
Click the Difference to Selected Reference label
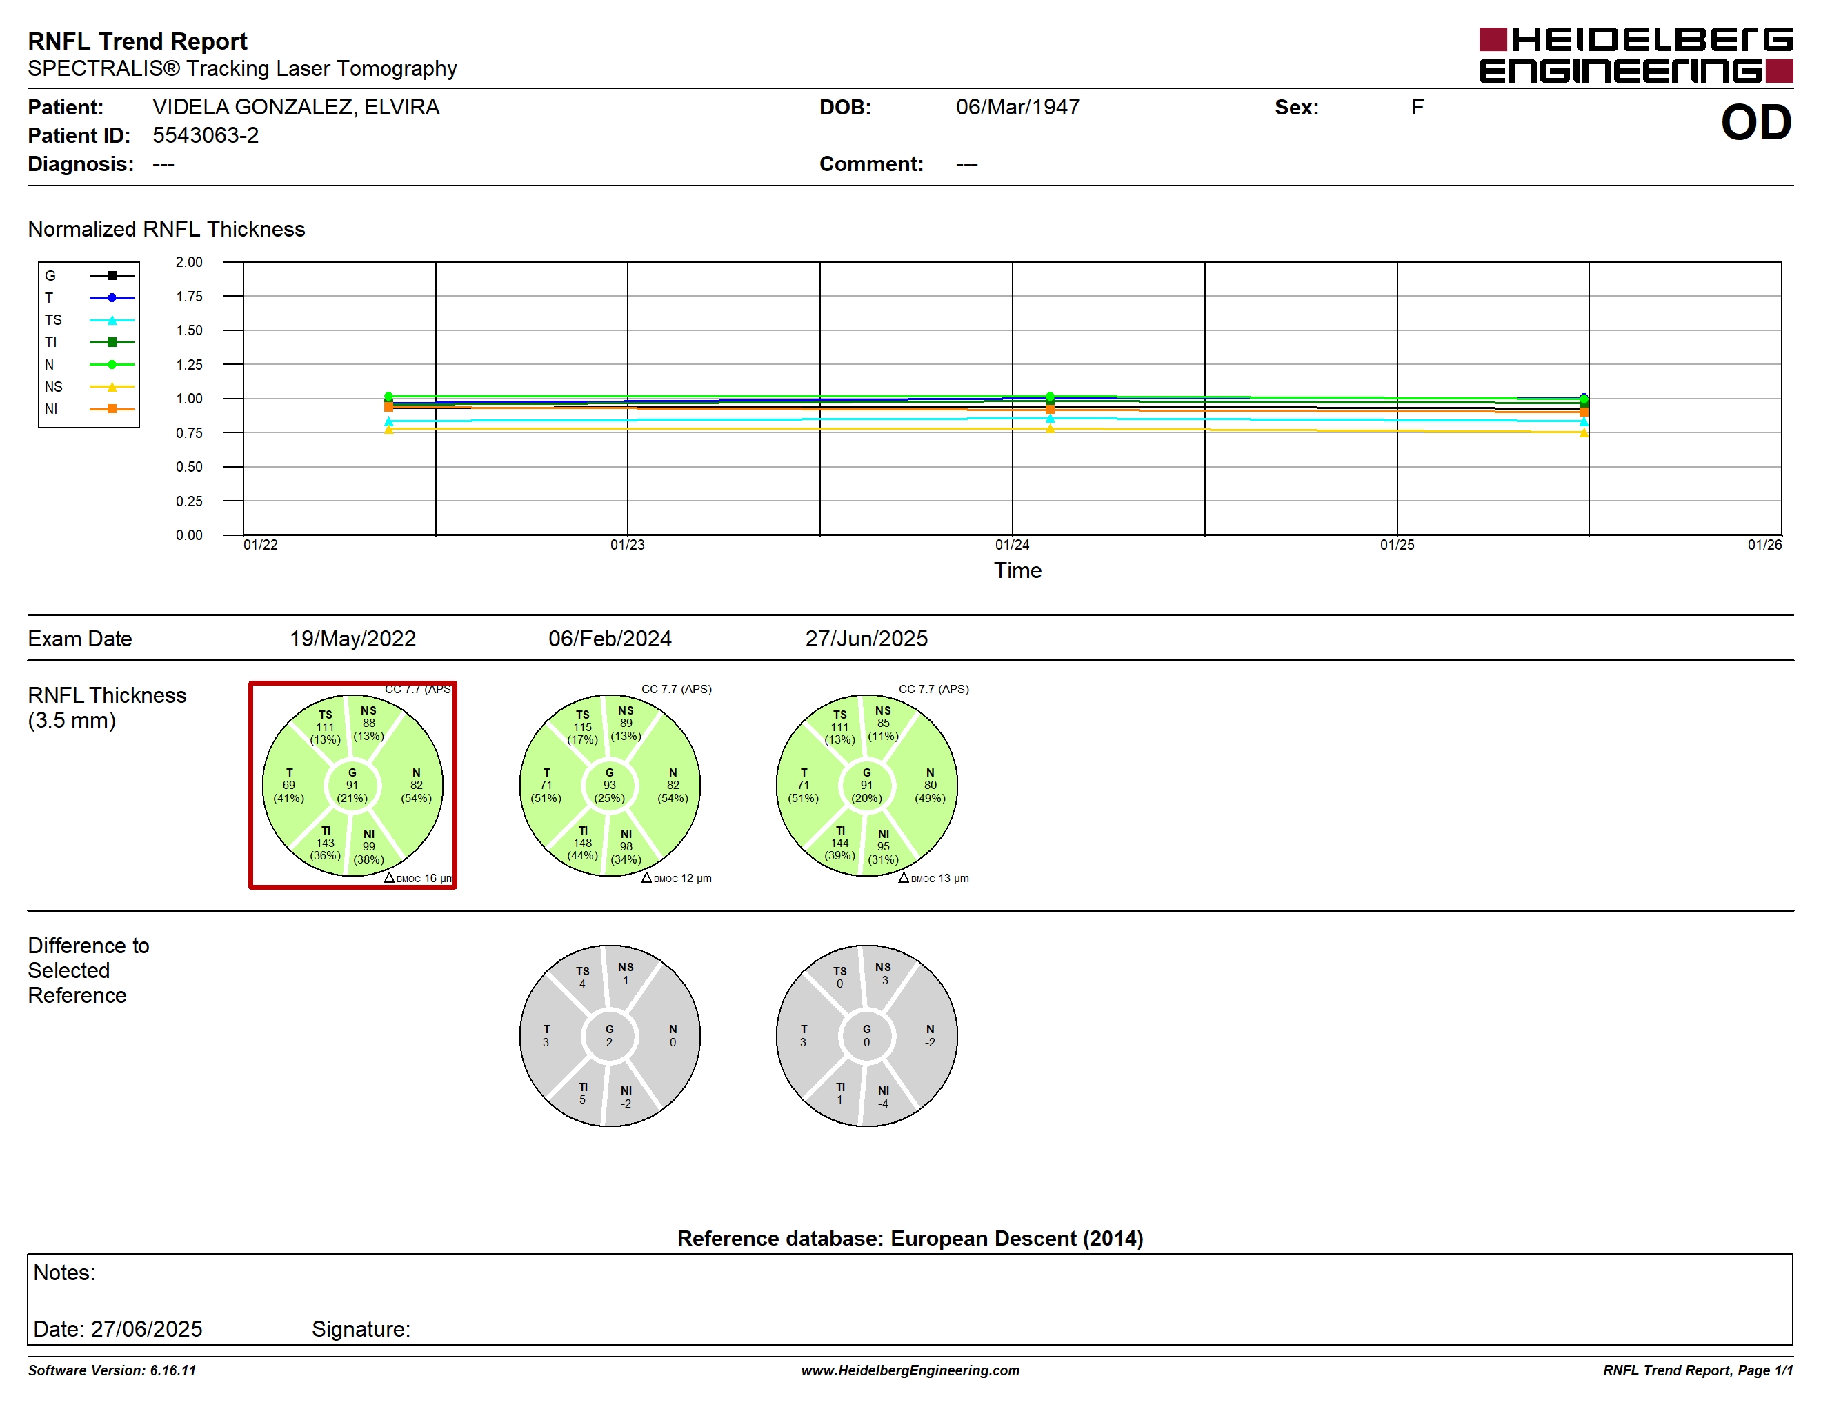coord(88,970)
